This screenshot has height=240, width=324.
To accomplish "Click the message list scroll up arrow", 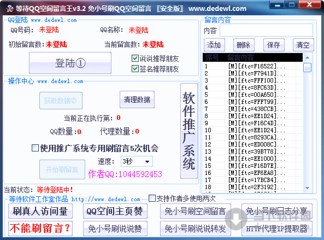I will pyautogui.click(x=307, y=57).
